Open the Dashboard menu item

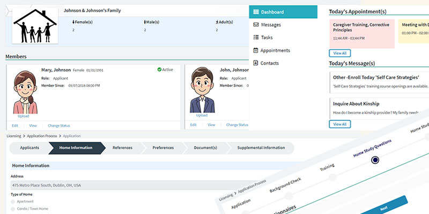(x=283, y=12)
